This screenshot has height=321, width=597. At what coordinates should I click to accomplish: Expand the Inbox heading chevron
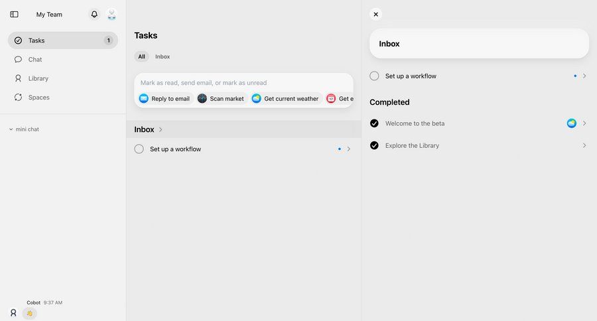(x=161, y=130)
